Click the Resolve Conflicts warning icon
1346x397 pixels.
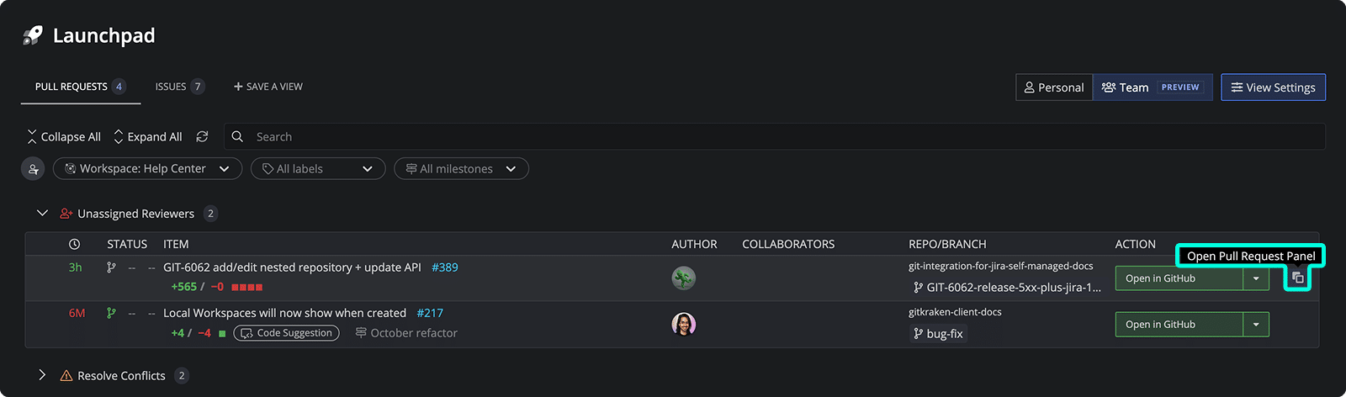point(66,376)
